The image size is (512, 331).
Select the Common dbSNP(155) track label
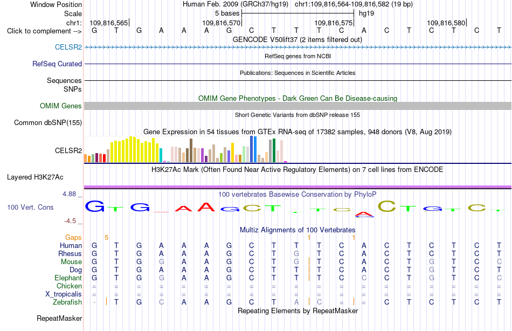tap(48, 122)
